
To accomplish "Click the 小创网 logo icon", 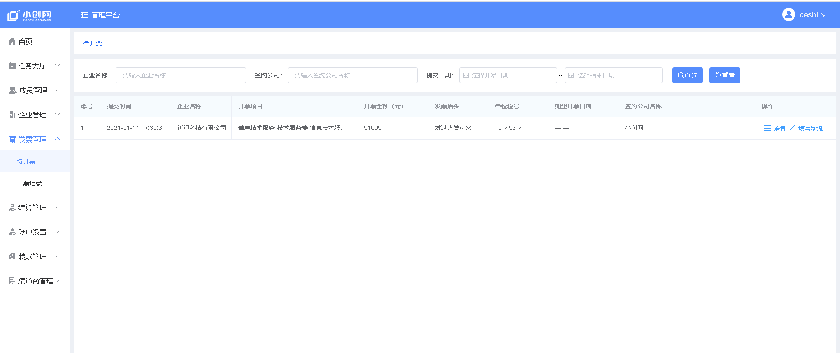I will click(13, 16).
